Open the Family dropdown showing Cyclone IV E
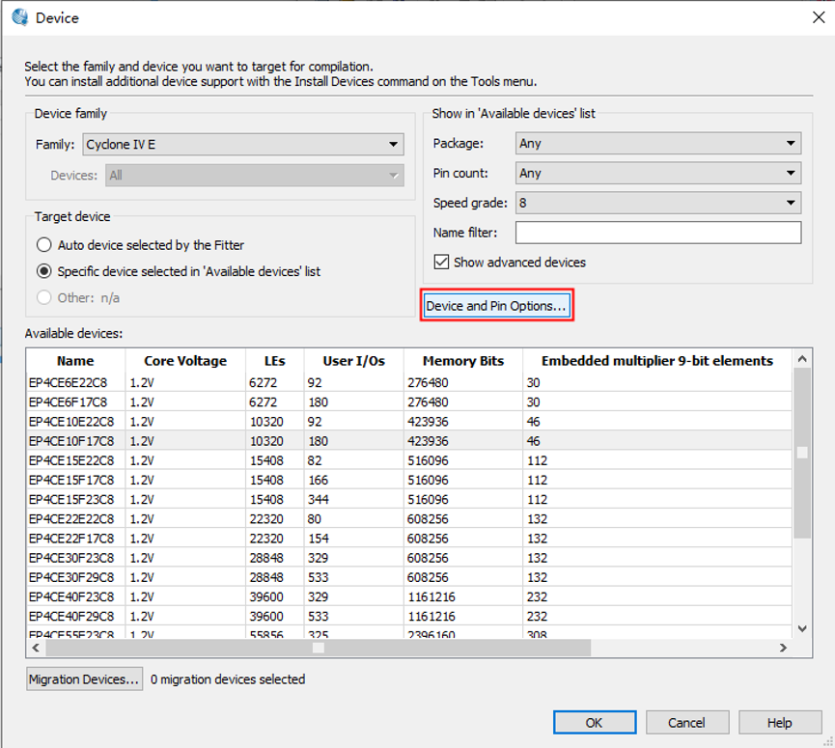 click(242, 145)
